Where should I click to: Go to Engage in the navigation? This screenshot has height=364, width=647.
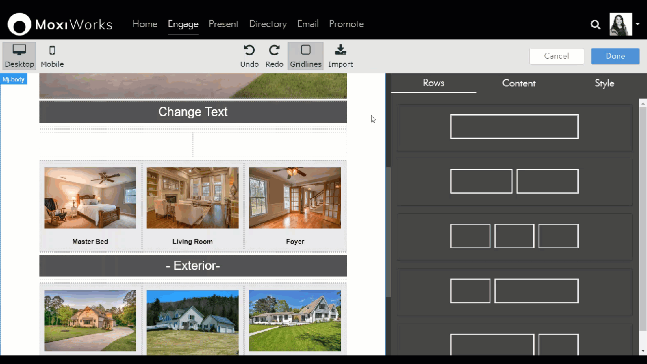point(183,24)
